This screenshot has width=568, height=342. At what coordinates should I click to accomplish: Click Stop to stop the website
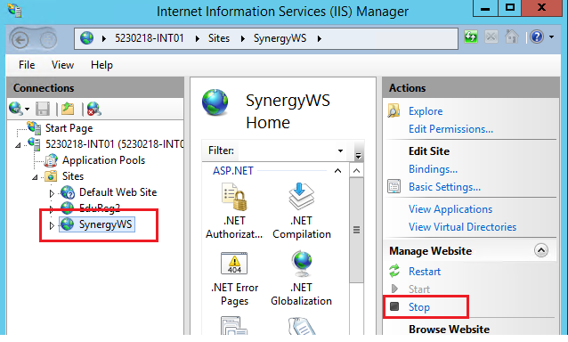419,307
